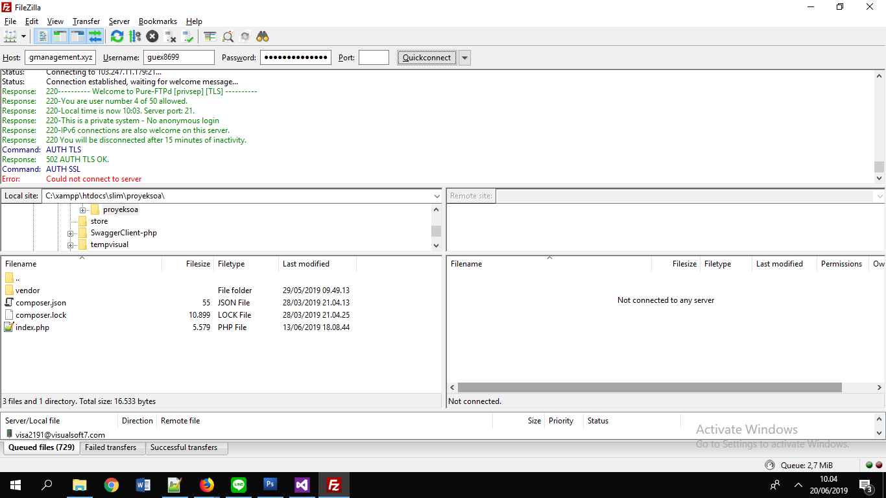Click the message log vertical scrollbar thumb

pyautogui.click(x=879, y=167)
